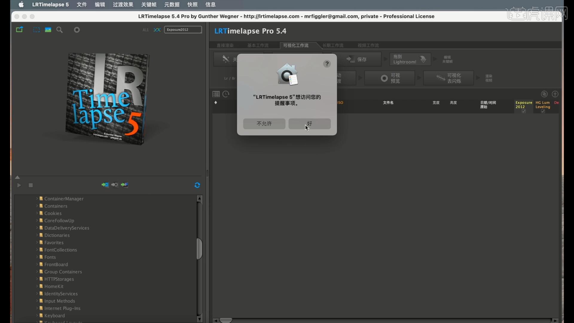Click the open folder icon in top-left toolbar
This screenshot has height=323, width=574.
click(x=19, y=30)
